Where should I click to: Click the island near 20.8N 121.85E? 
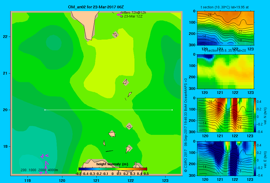pos(126,82)
